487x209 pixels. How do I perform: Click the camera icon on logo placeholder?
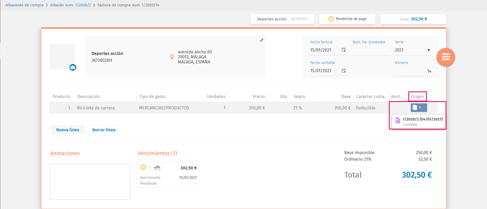click(x=73, y=67)
